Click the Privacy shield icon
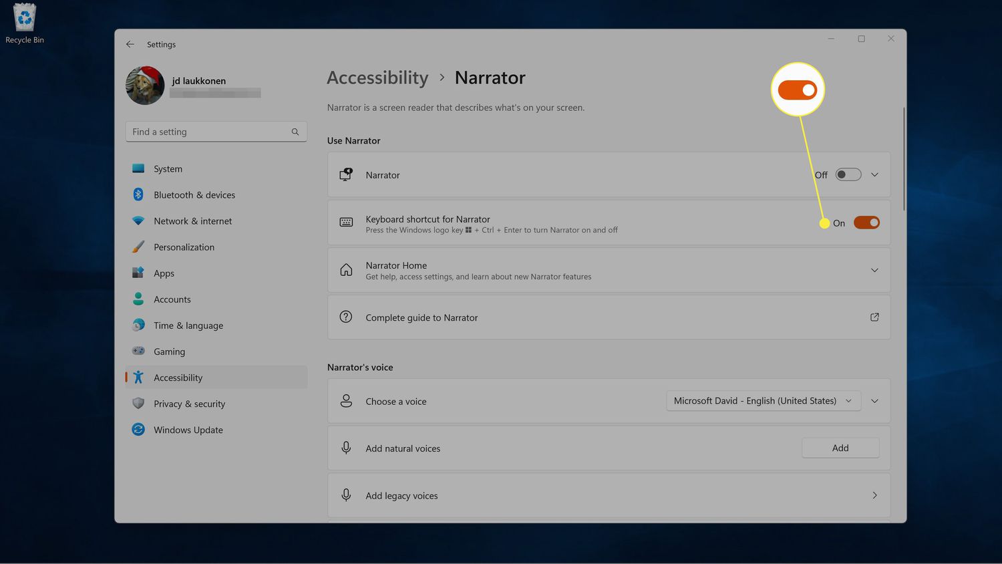Viewport: 1002px width, 564px height. [138, 403]
